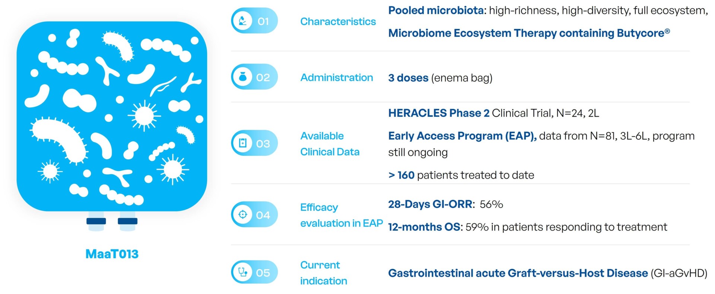The width and height of the screenshot is (715, 294).
Task: Click the stethoscope icon in badge 05
Action: point(243,272)
